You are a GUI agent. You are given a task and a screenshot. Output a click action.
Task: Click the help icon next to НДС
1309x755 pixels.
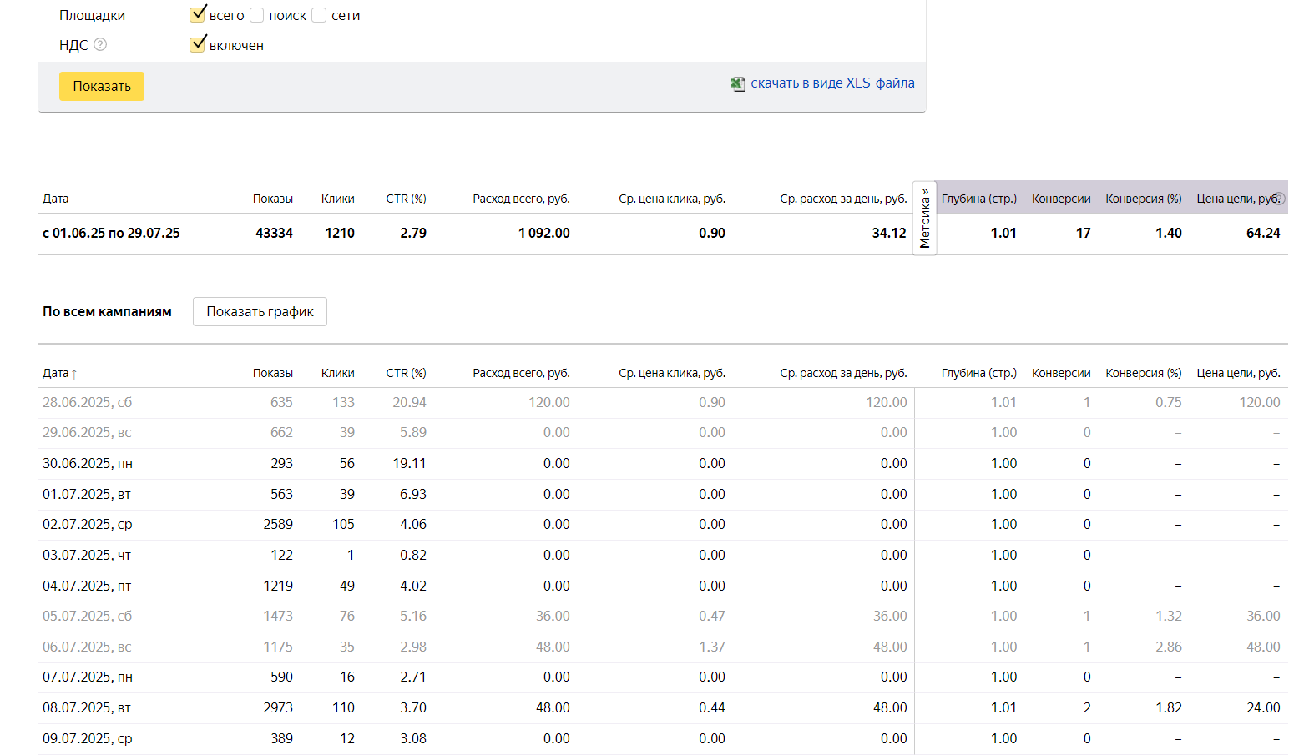[x=100, y=45]
